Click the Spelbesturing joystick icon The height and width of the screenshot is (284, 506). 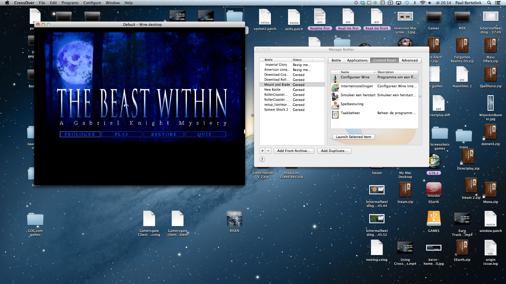click(335, 105)
